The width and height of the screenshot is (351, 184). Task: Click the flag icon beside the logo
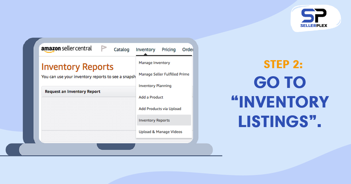104,48
